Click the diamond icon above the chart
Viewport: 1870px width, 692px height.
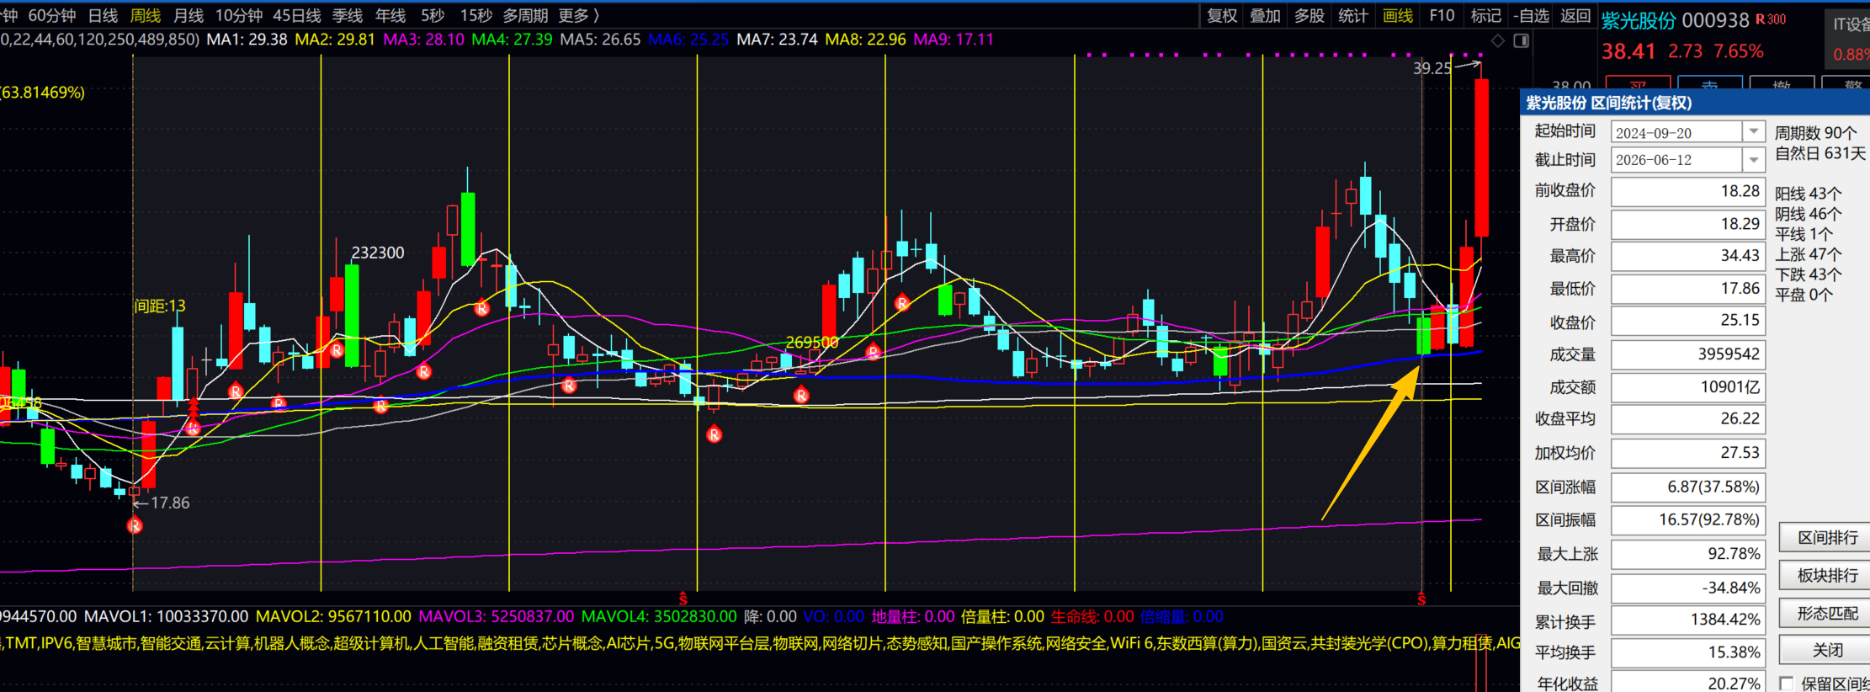1498,40
